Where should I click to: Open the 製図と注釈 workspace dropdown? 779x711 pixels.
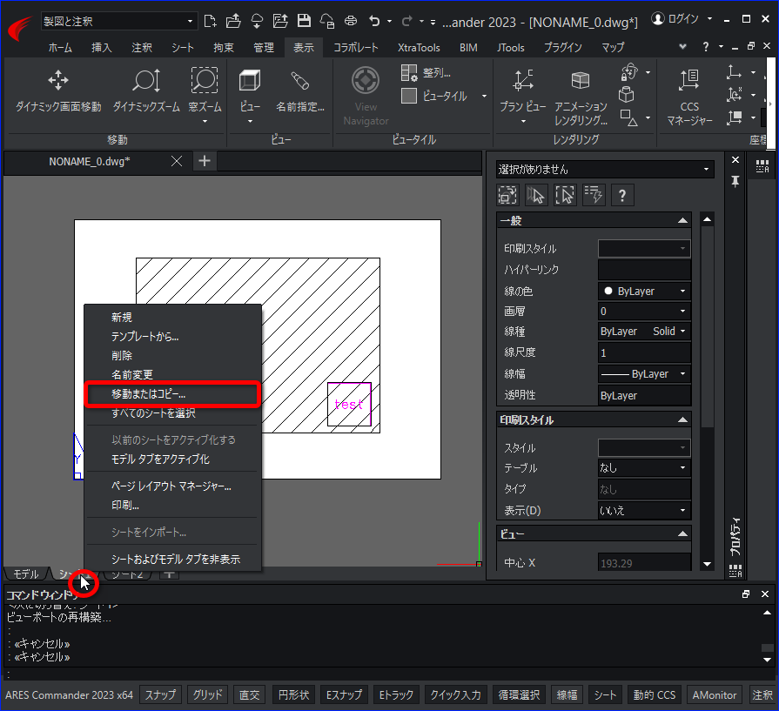pos(118,22)
